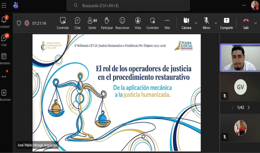Toggle the Cámara on or off
The width and height of the screenshot is (260, 153).
point(186,23)
